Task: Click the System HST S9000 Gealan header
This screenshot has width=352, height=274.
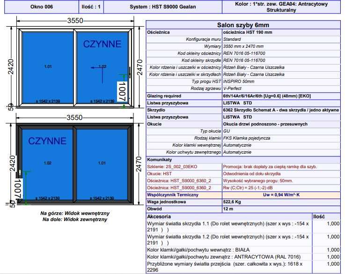Action: (x=163, y=7)
